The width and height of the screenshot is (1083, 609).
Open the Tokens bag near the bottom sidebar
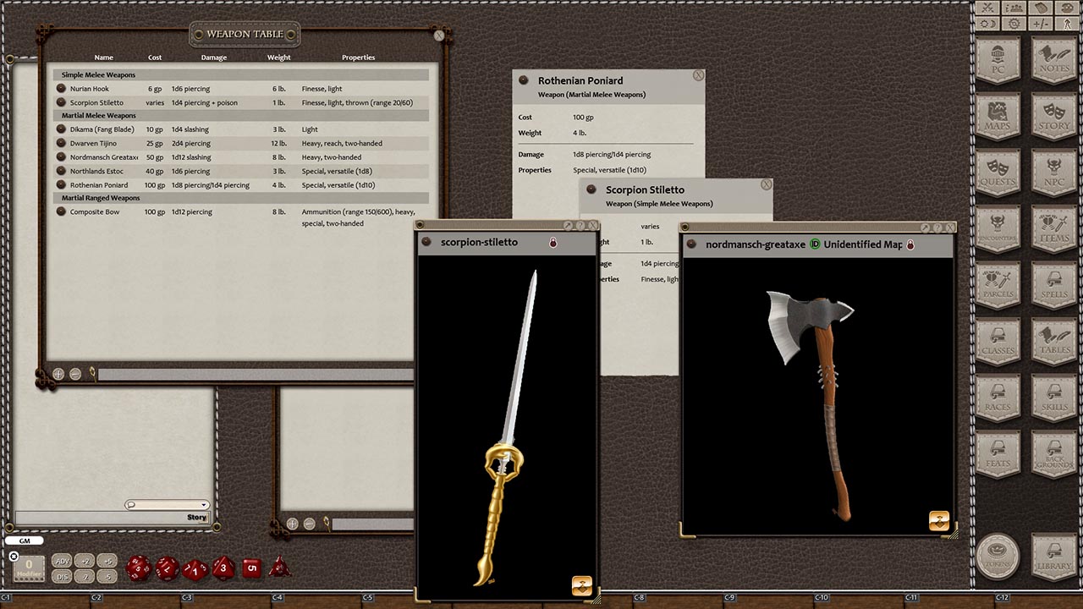coord(998,556)
